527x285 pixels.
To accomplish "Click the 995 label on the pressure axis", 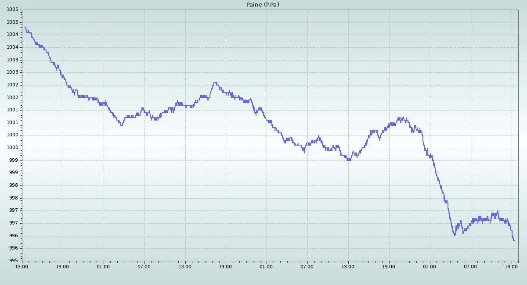I will click(12, 261).
